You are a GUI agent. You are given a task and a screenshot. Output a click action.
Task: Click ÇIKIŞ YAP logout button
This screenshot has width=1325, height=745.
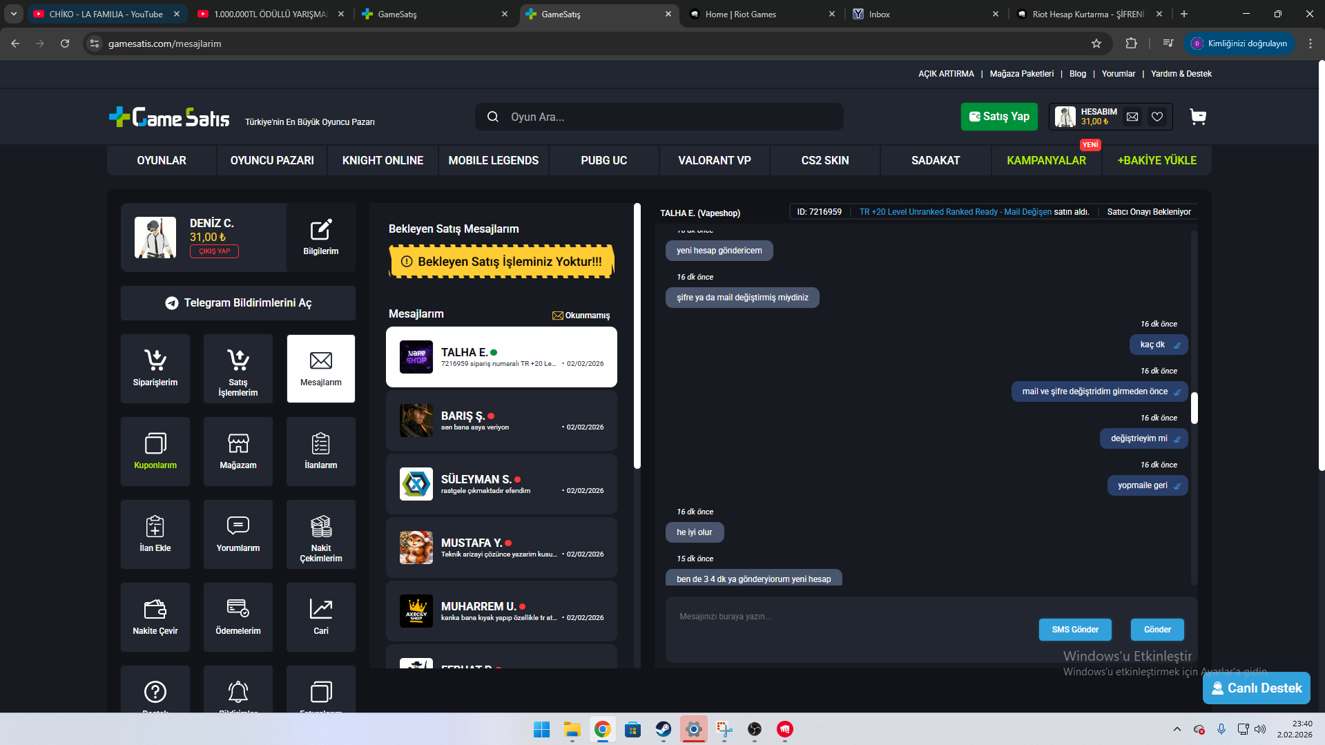coord(214,251)
